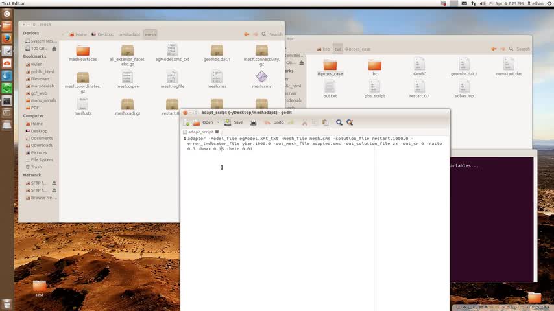Open Documents in sidebar
This screenshot has width=554, height=311.
[39, 139]
